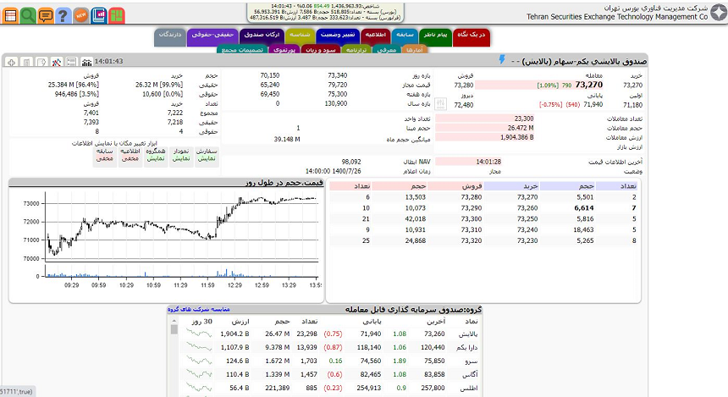Open the orange table list icon
Viewport: 728px width, 397px height.
[11, 15]
